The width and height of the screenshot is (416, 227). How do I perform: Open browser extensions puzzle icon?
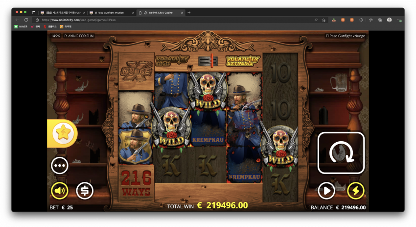click(x=361, y=20)
